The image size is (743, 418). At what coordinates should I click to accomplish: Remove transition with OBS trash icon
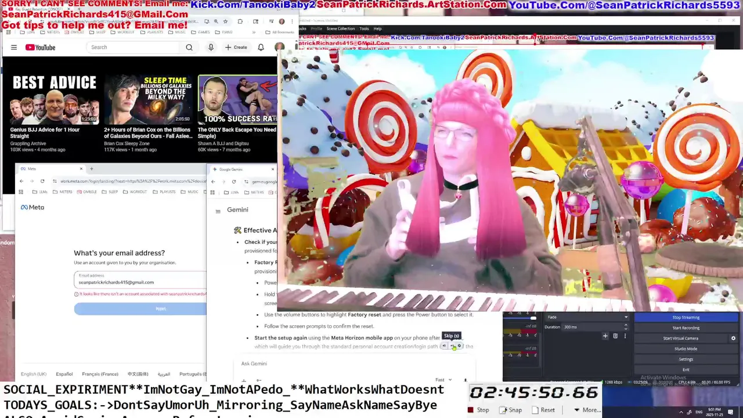(615, 336)
